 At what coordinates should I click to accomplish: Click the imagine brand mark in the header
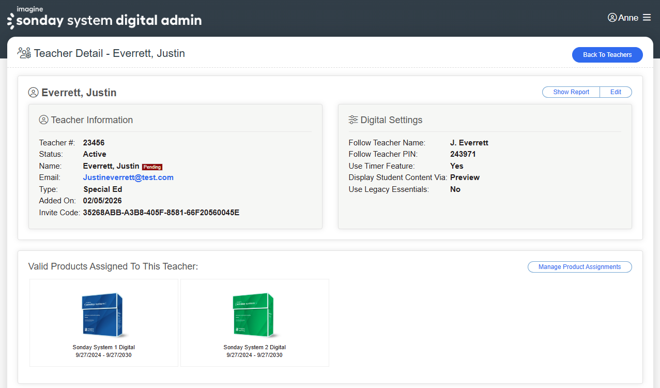(29, 9)
